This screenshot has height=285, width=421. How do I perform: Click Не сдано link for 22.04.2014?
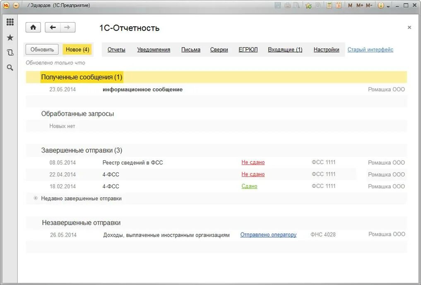[253, 174]
